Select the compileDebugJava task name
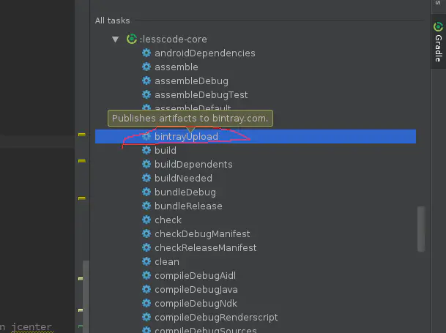This screenshot has height=333, width=446. pos(196,290)
